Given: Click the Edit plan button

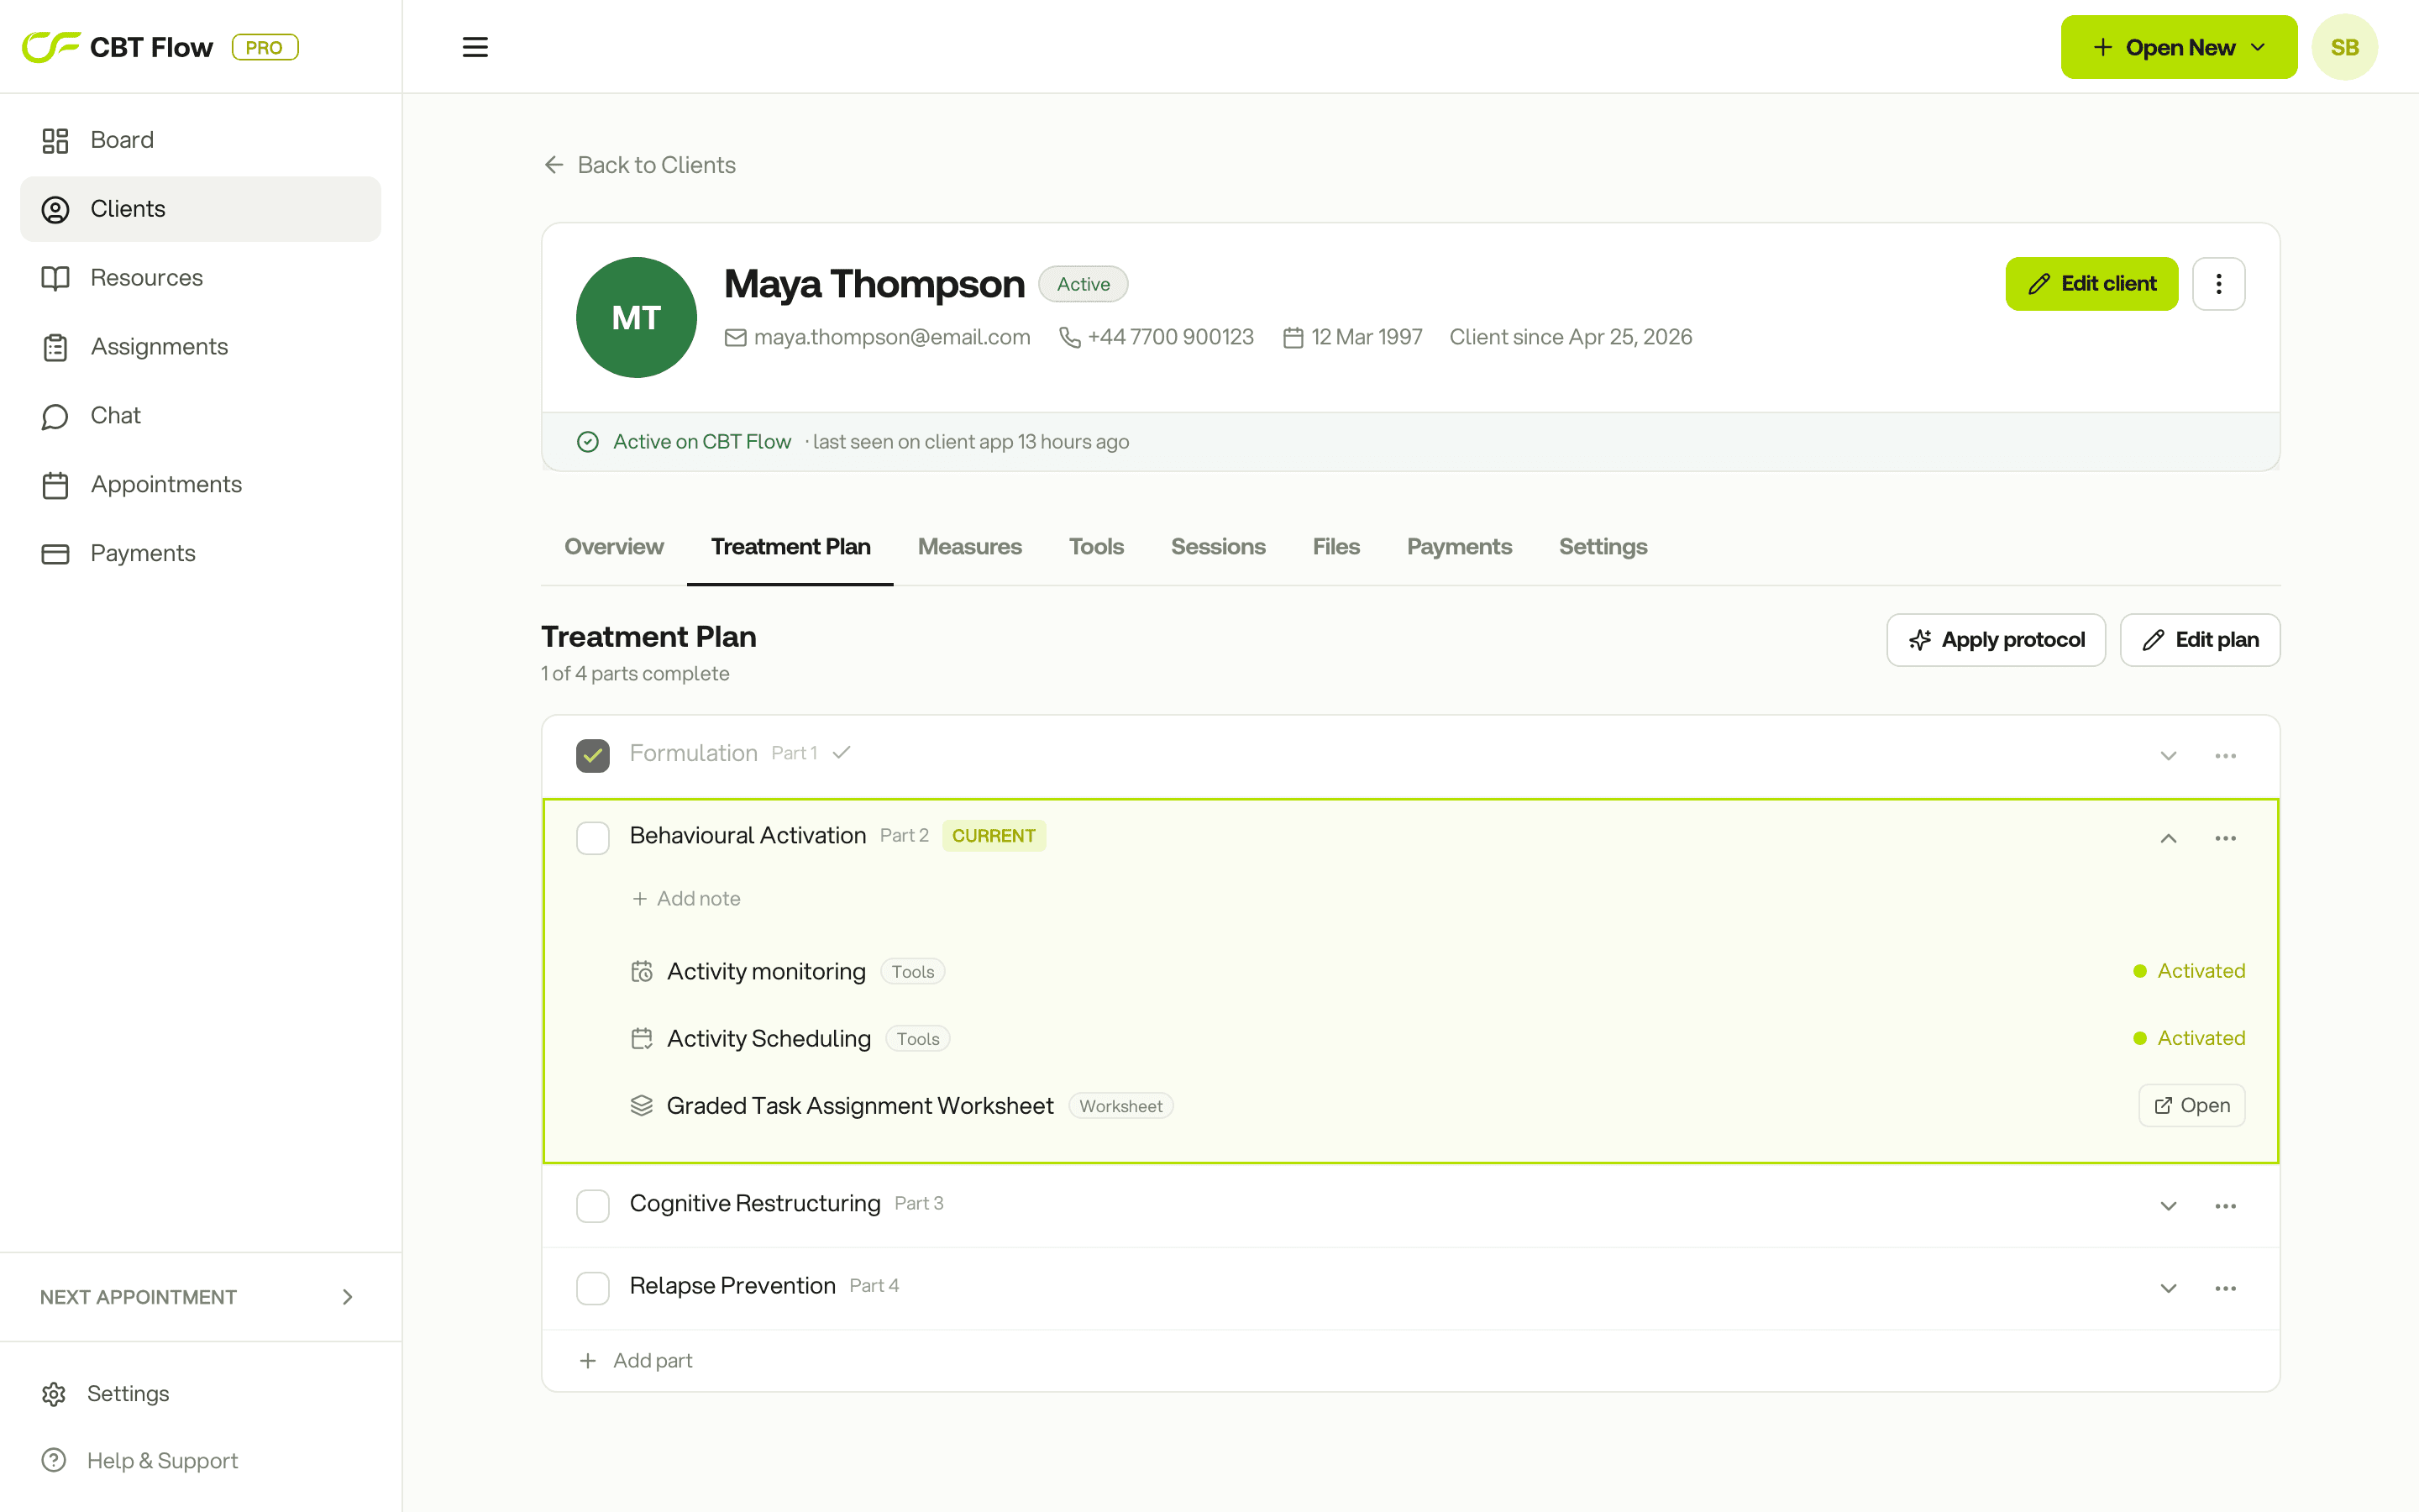Looking at the screenshot, I should click(x=2200, y=640).
